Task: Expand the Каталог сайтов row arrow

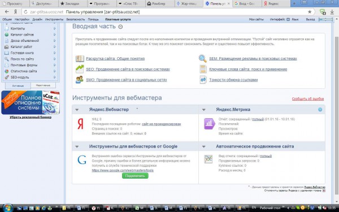Action: (x=55, y=34)
